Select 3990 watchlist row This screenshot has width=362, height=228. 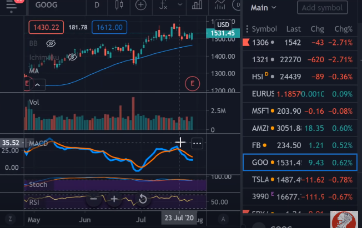[300, 196]
